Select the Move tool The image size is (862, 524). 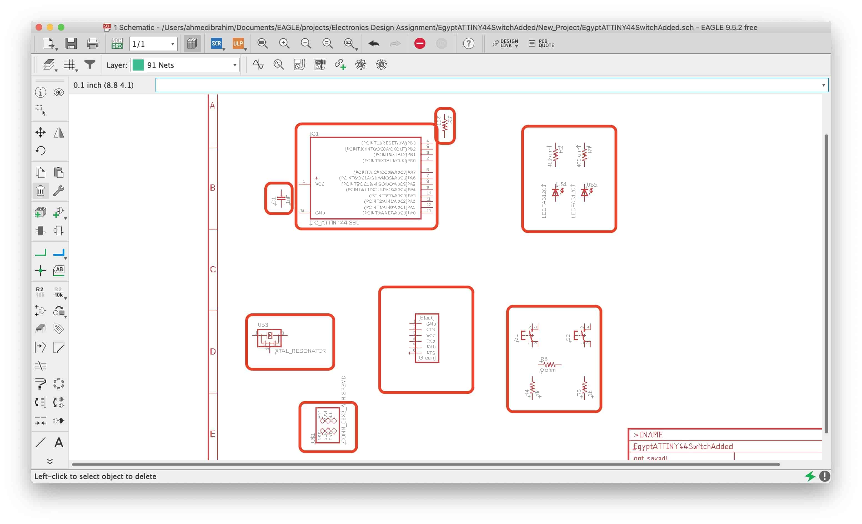pyautogui.click(x=41, y=132)
